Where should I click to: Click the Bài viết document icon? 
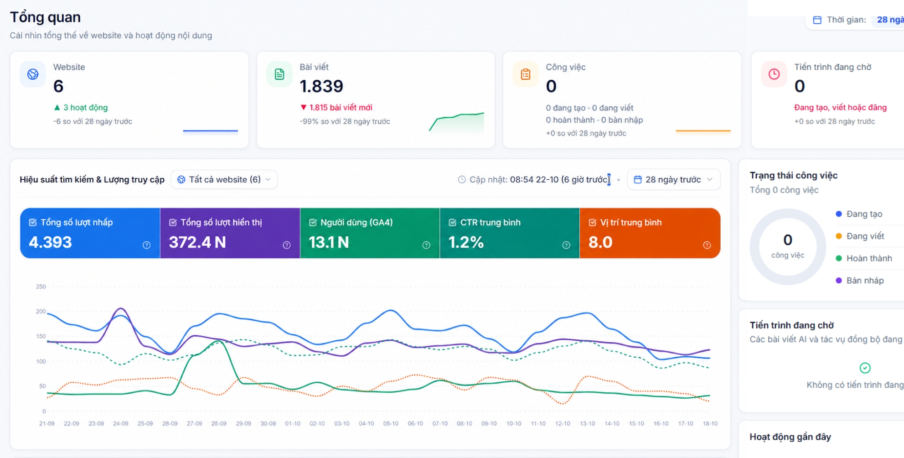pyautogui.click(x=279, y=74)
